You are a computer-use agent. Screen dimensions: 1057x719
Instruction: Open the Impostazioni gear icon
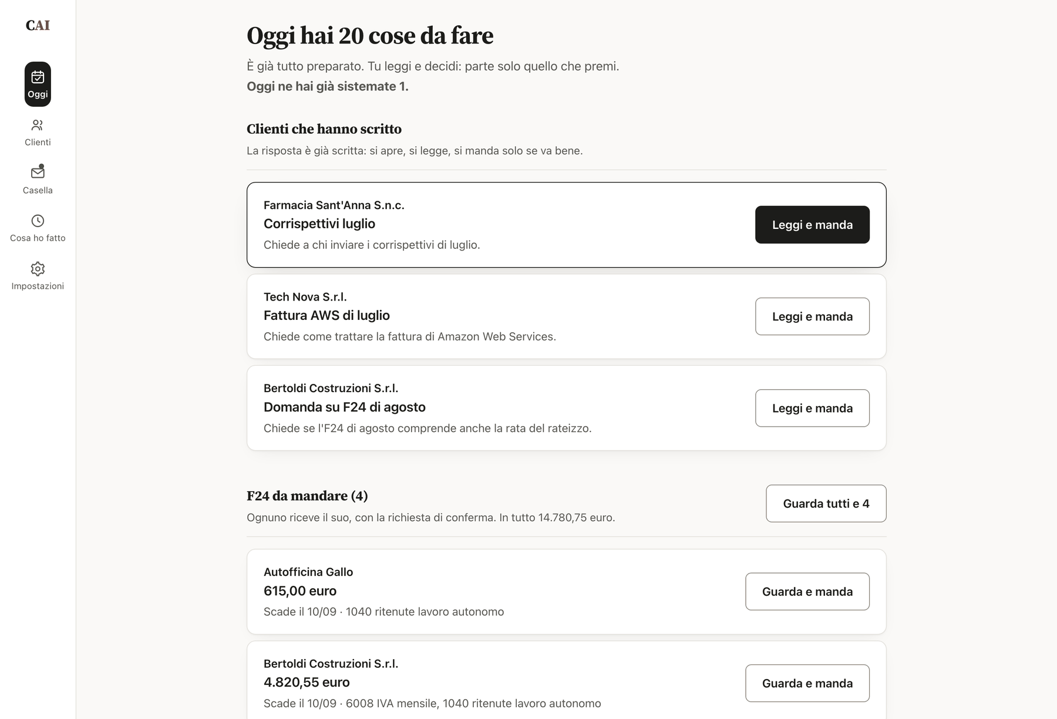pos(38,269)
